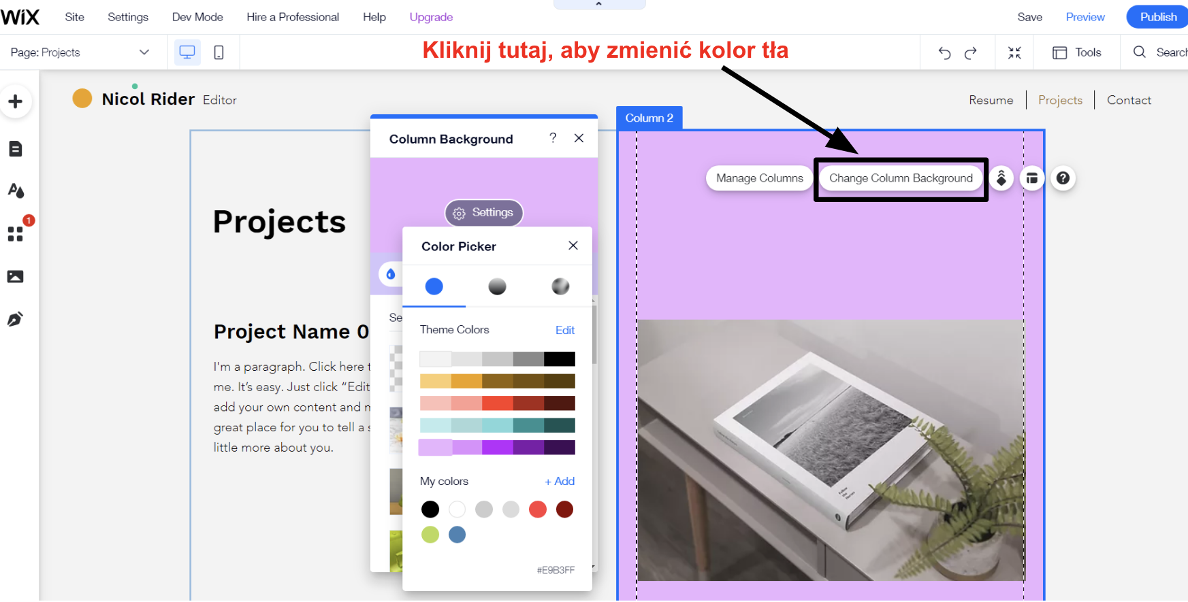Select the red swatch in My colors

[538, 509]
